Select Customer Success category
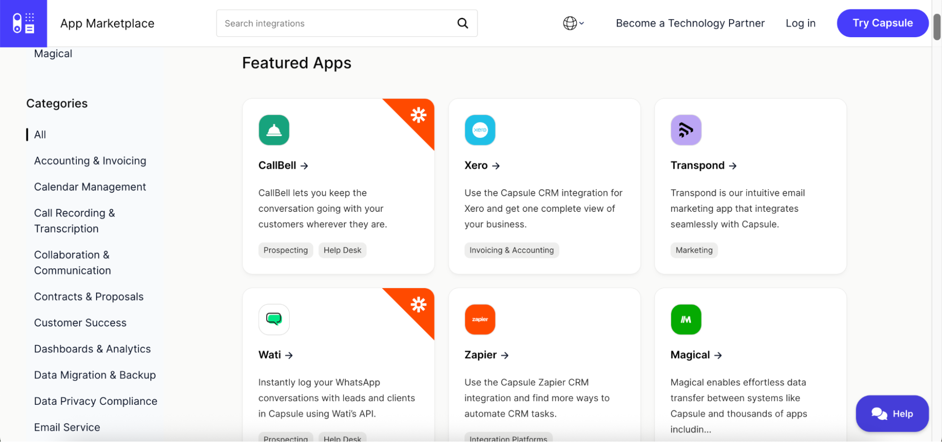 click(80, 323)
